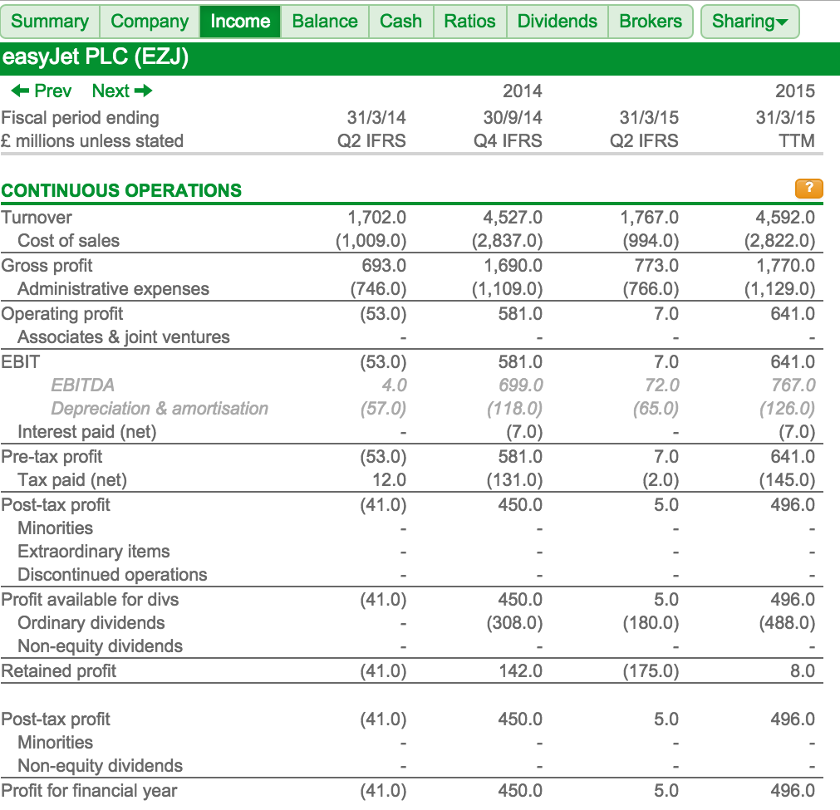This screenshot has width=840, height=810.
Task: Click the Pre-tax profit label
Action: tap(52, 456)
